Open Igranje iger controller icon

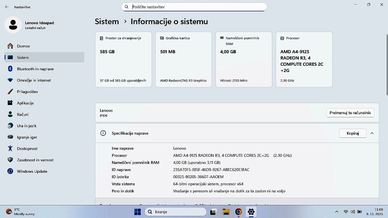10,137
